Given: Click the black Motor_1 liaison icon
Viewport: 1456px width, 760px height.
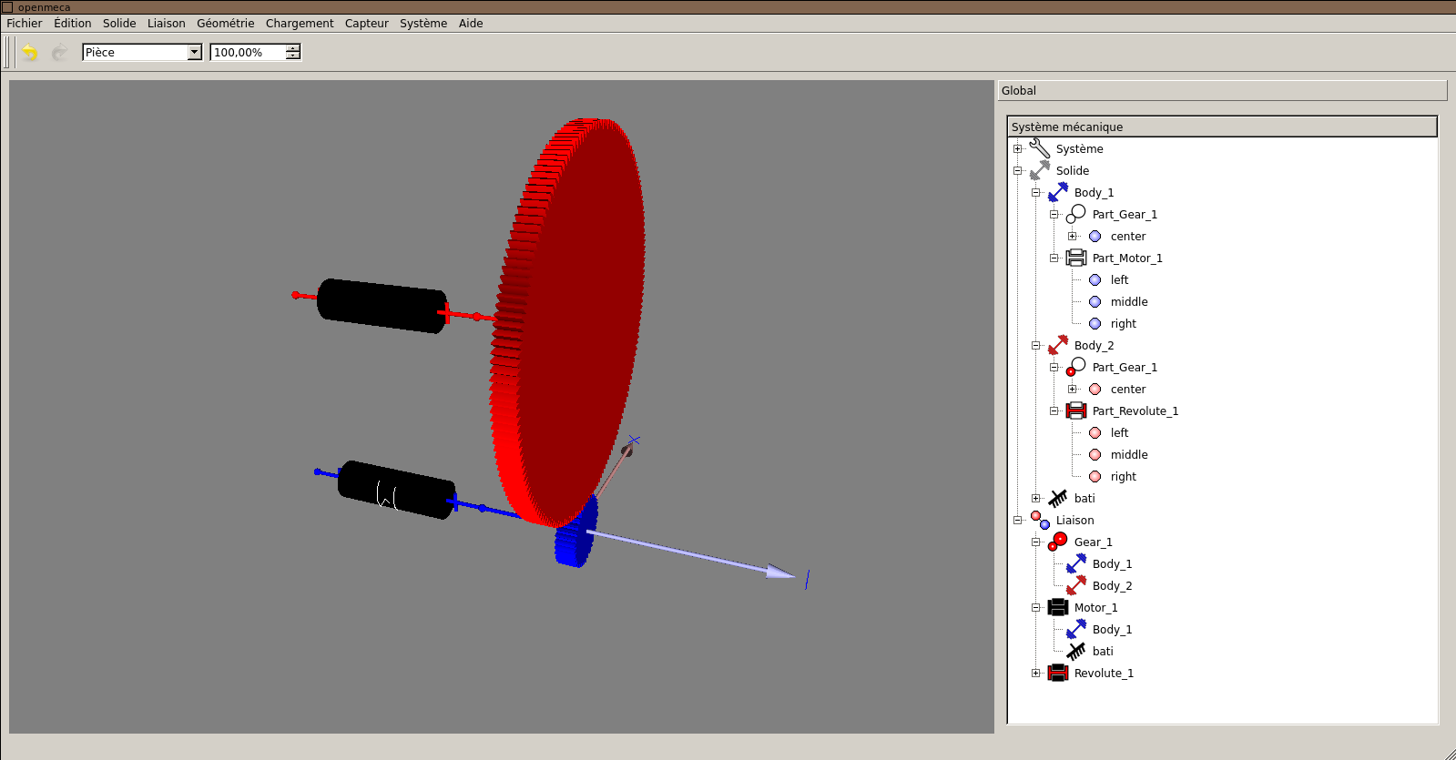Looking at the screenshot, I should pos(1058,607).
